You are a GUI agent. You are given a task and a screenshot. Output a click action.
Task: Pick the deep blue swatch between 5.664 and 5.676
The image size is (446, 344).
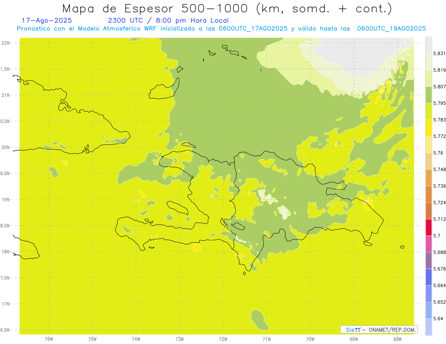tap(429, 277)
